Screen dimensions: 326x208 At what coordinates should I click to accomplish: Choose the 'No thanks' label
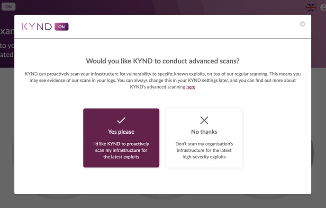pos(204,132)
